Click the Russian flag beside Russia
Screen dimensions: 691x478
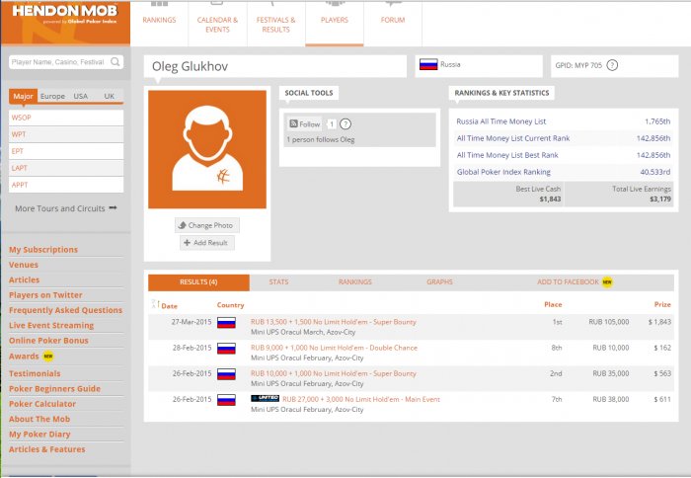(428, 65)
